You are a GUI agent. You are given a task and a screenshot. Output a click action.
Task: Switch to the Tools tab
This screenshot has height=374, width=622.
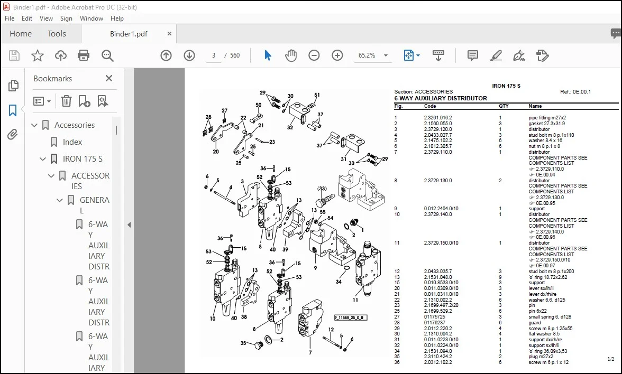pyautogui.click(x=57, y=34)
